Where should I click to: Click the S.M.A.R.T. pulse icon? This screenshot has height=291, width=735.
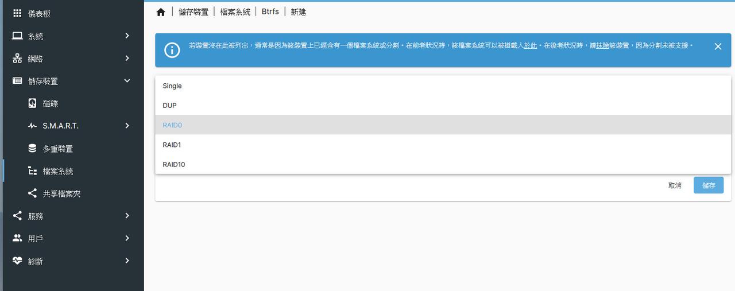(32, 126)
